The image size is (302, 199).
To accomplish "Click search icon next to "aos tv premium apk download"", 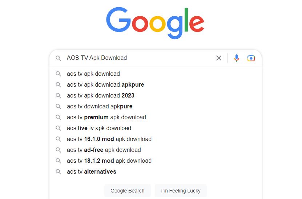I will (58, 117).
